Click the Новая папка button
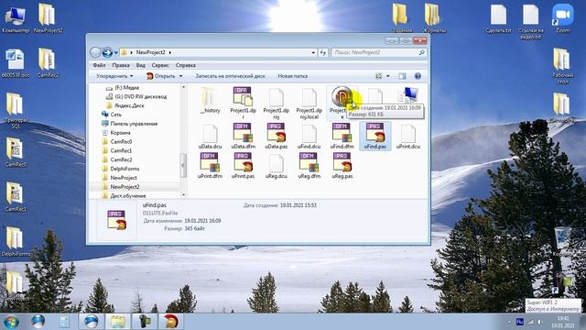586x330 pixels. point(293,76)
